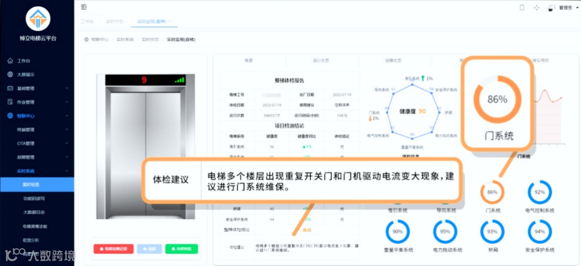Collapse the 物联中心 chevron in sidebar
581x266 pixels.
click(67, 116)
